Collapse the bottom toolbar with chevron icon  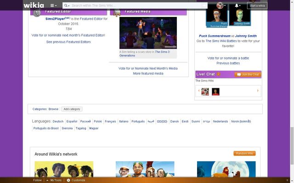(x=287, y=180)
